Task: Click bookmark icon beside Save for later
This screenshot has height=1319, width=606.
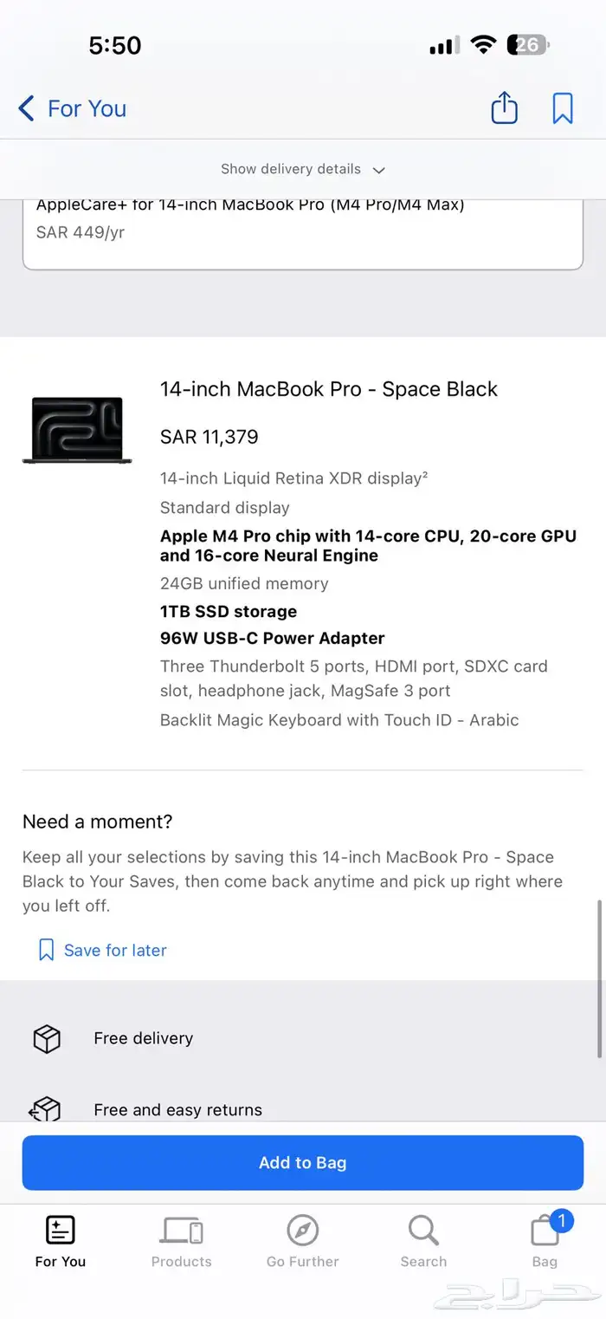Action: tap(46, 950)
